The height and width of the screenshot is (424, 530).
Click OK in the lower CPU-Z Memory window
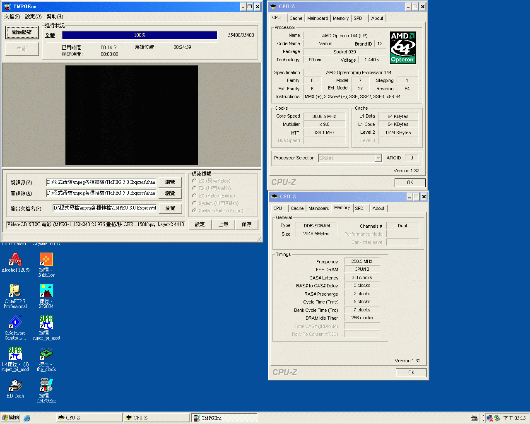click(411, 373)
